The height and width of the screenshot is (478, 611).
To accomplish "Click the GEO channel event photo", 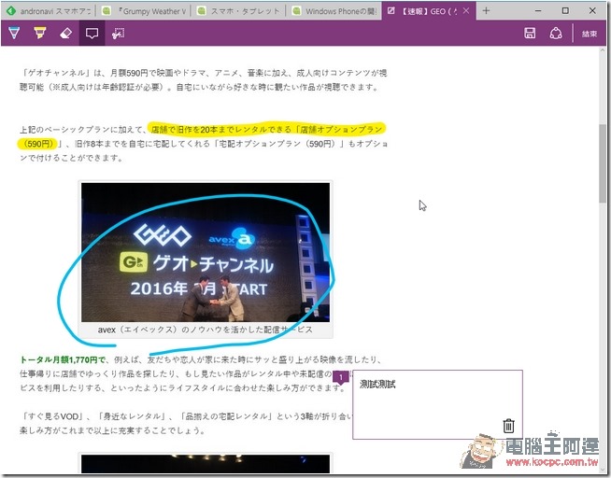I will coord(206,252).
